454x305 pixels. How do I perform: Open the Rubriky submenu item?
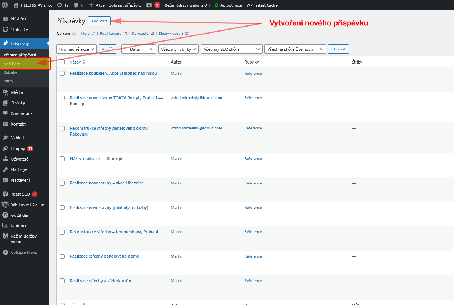[x=10, y=72]
